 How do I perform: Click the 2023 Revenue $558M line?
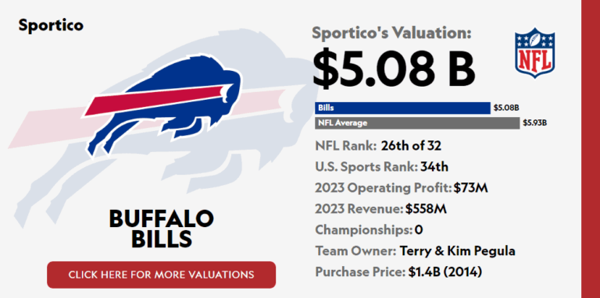coord(380,209)
